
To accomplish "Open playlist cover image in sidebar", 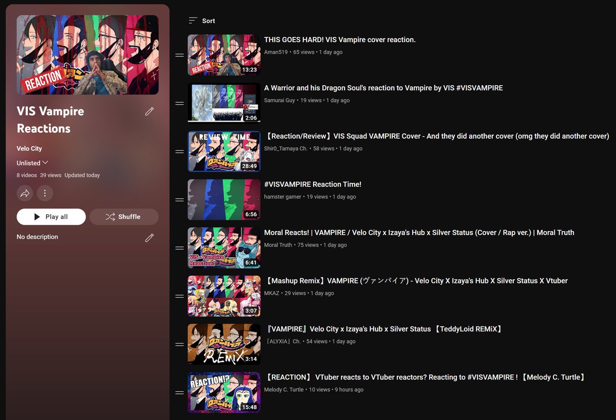I will point(87,55).
